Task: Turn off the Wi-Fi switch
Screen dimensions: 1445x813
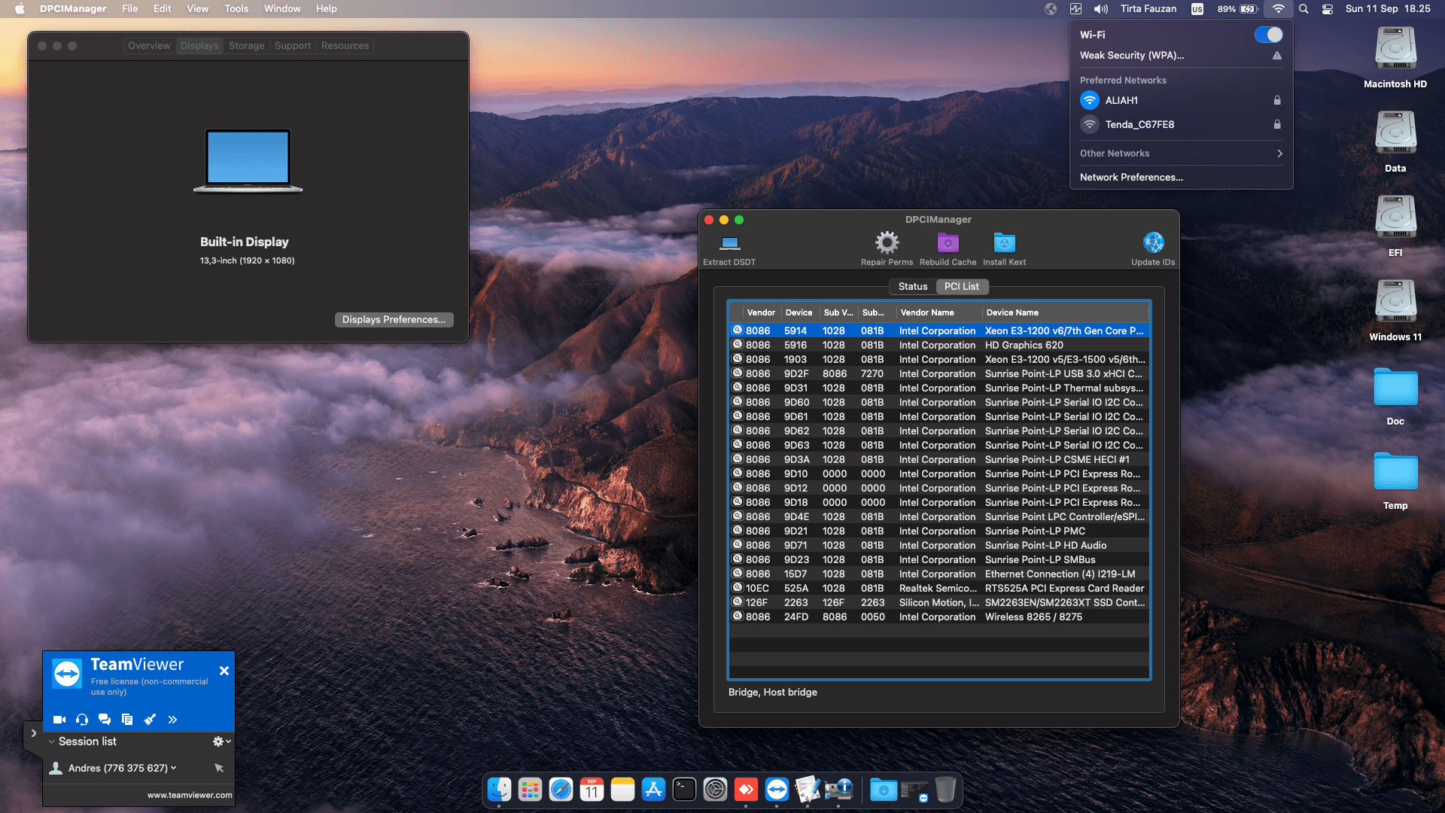Action: 1268,35
